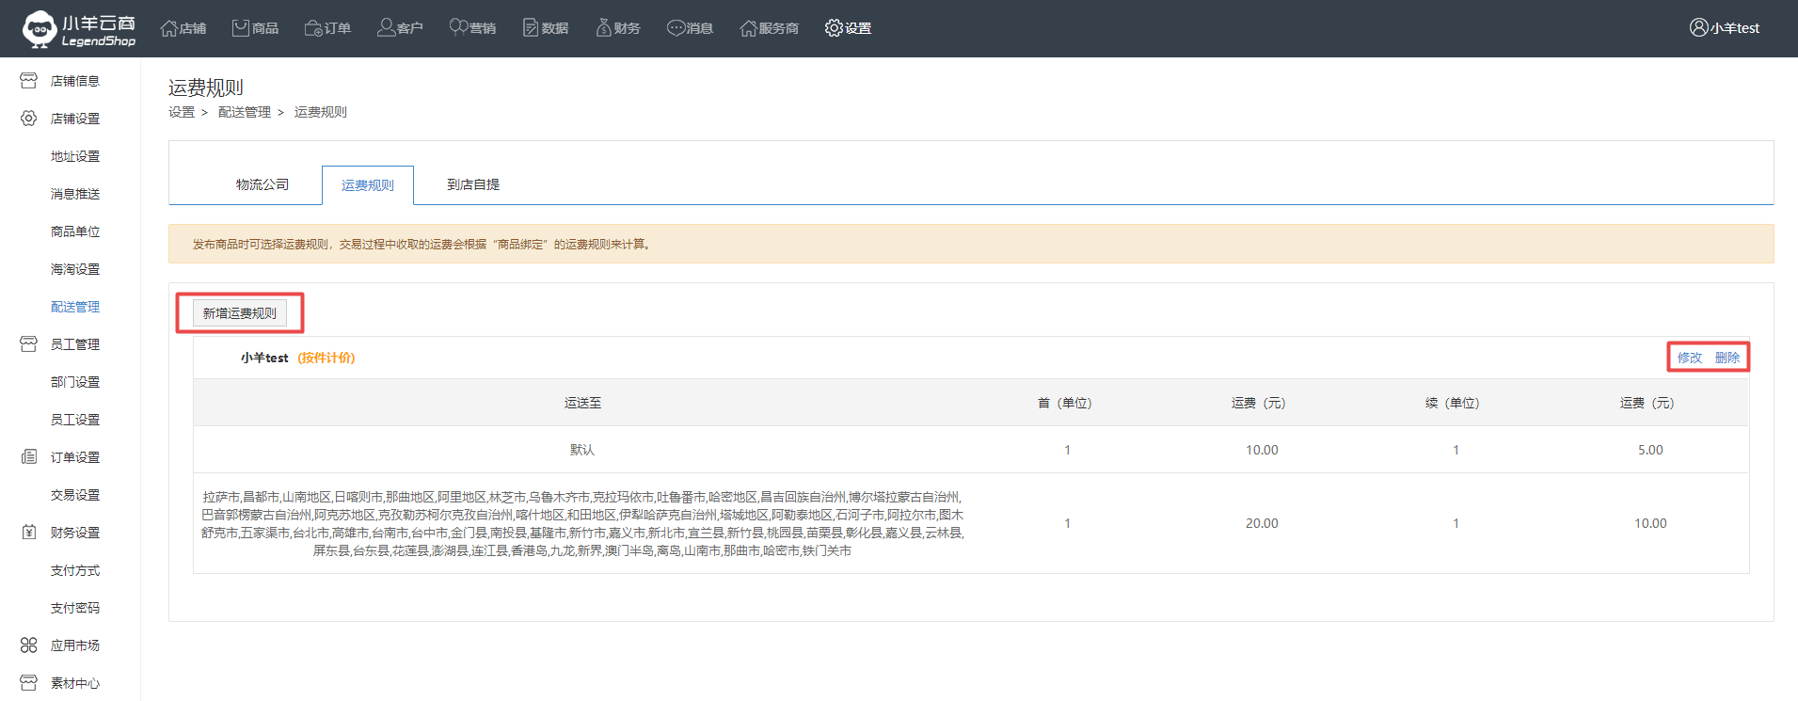The image size is (1798, 701).
Task: Click the LegendShop sheep logo
Action: [x=40, y=28]
